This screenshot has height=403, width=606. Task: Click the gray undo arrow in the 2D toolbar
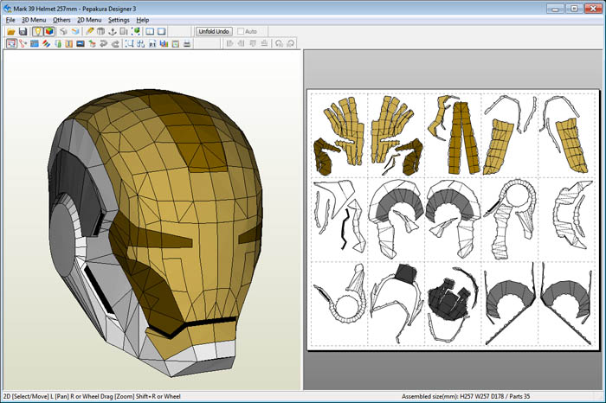coord(104,43)
